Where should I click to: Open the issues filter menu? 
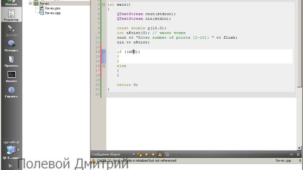pos(167,154)
